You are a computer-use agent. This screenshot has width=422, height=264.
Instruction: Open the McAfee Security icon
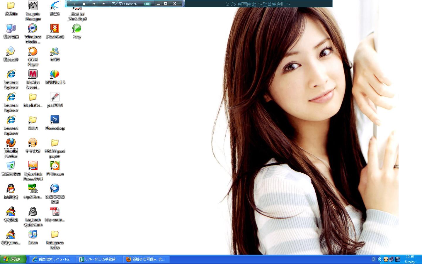point(33,74)
